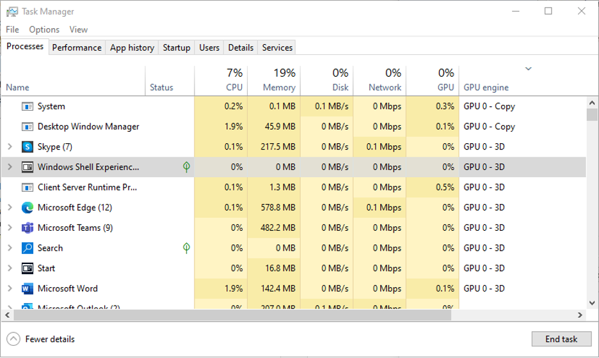This screenshot has height=358, width=599.
Task: Click the Search process magnifier icon
Action: [x=27, y=248]
